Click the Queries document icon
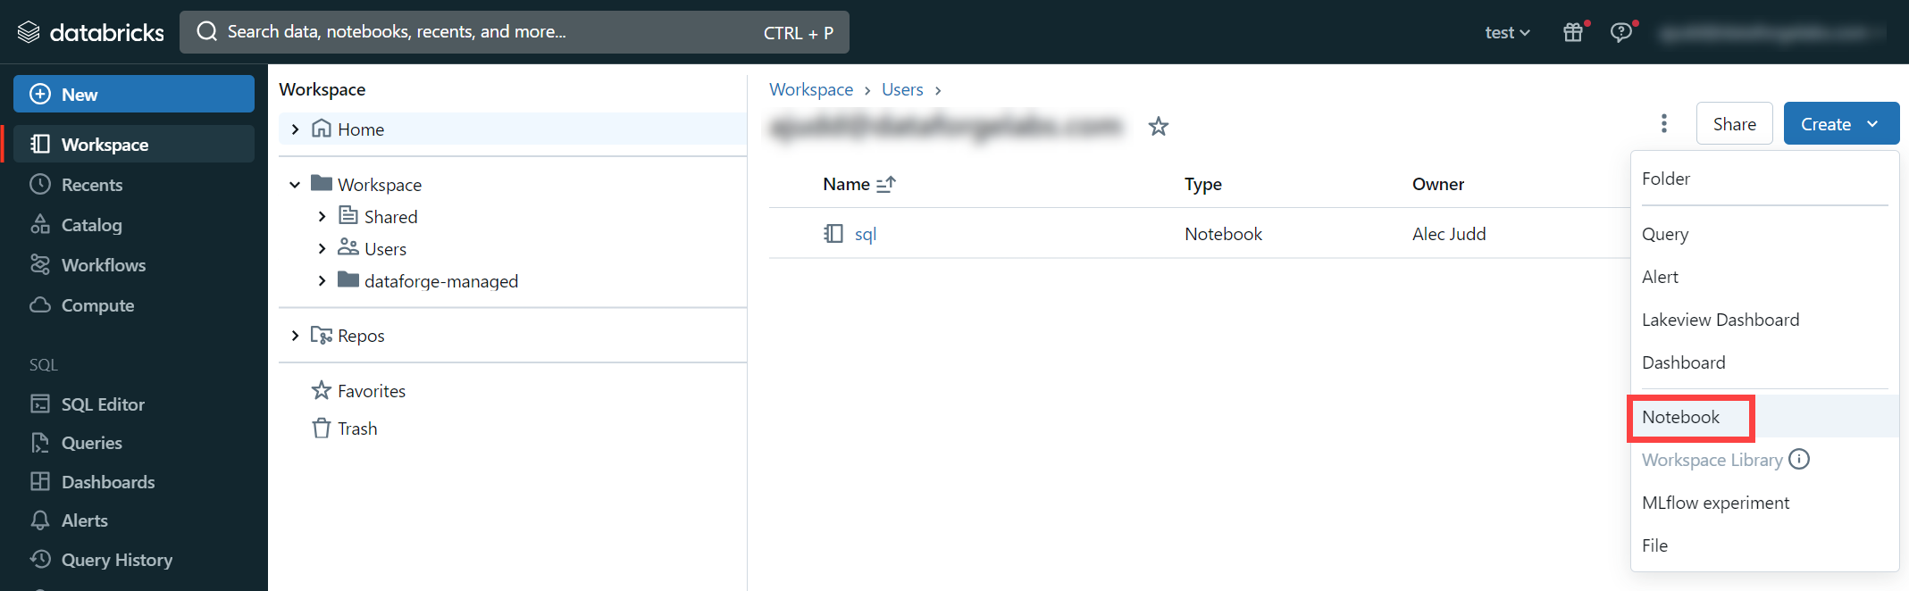Image resolution: width=1909 pixels, height=591 pixels. [40, 442]
